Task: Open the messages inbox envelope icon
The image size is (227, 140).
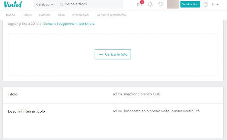Action: 140,4
